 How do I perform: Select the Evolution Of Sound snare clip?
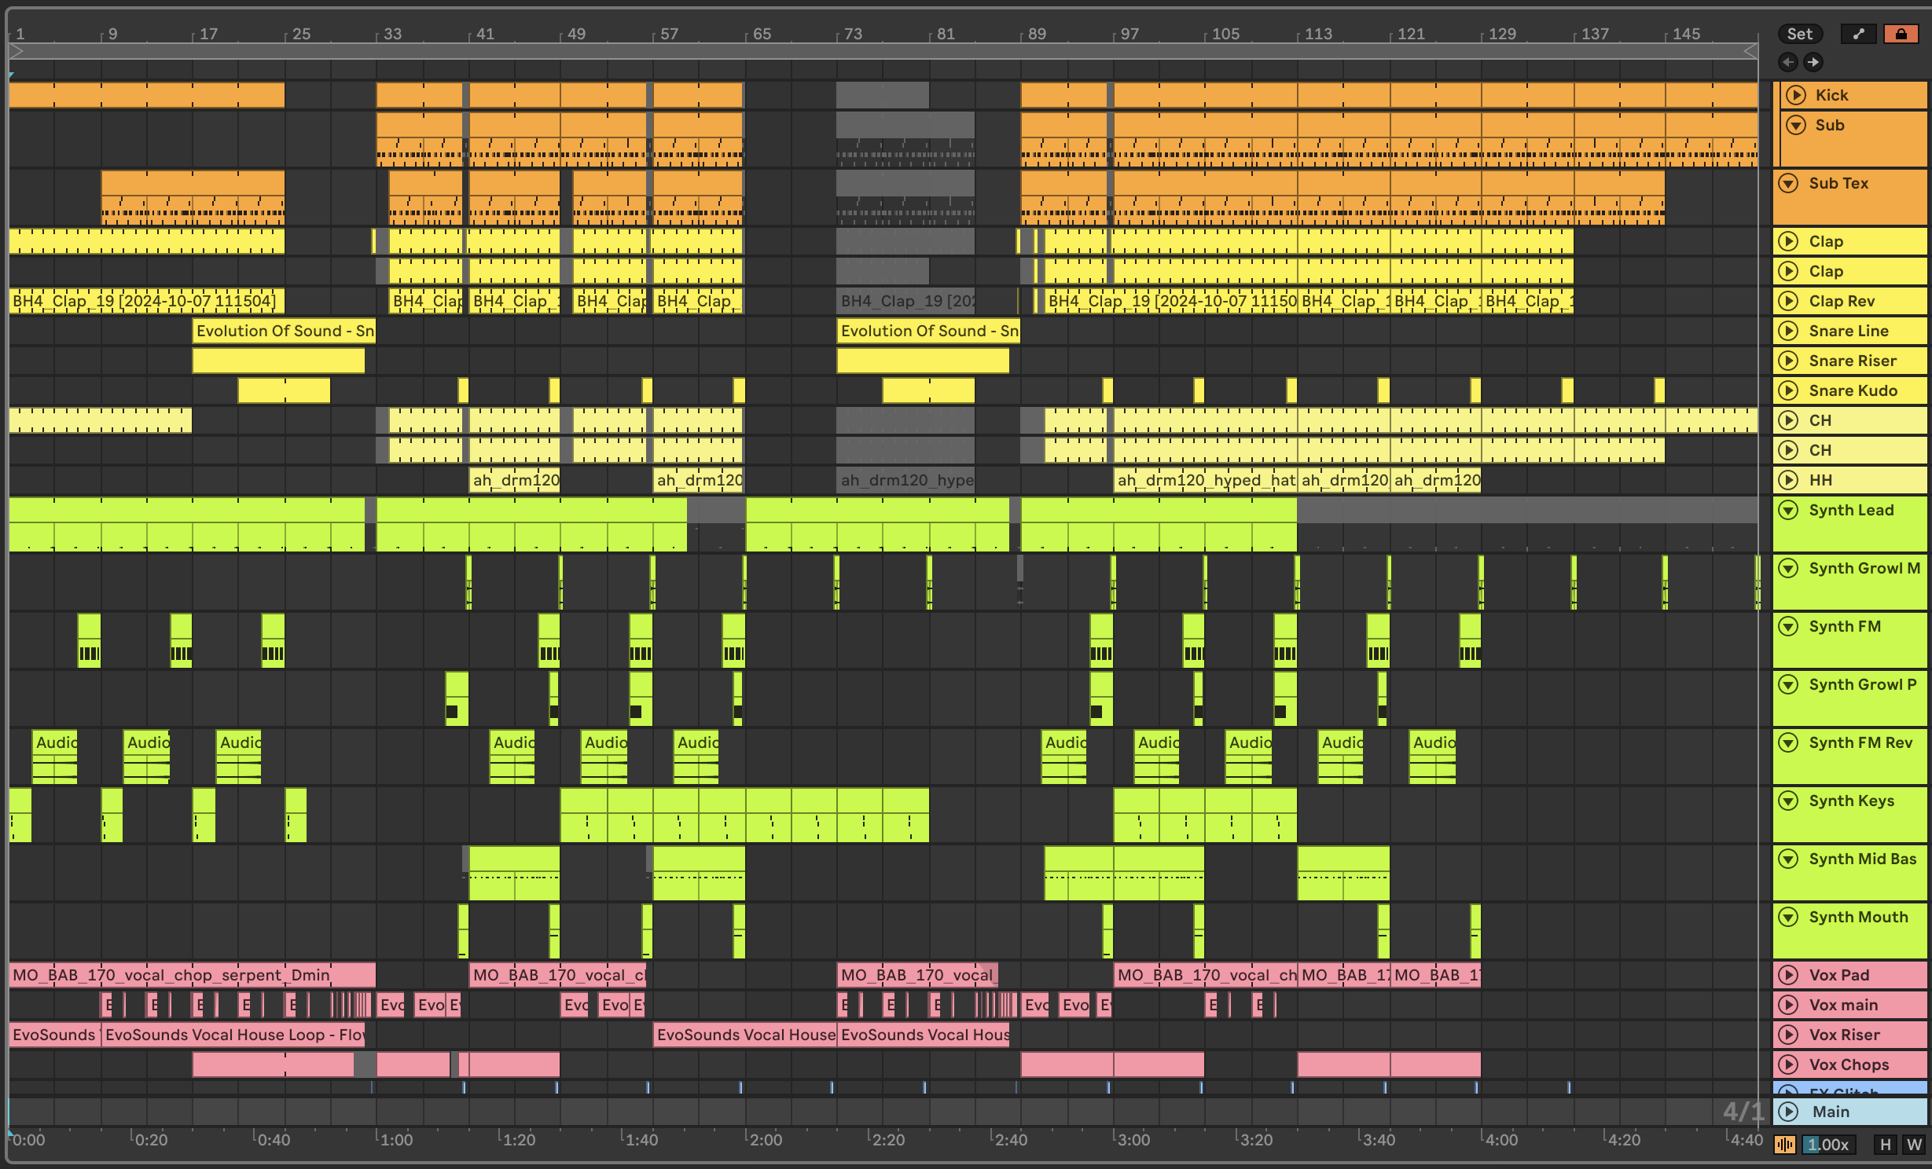click(x=284, y=331)
